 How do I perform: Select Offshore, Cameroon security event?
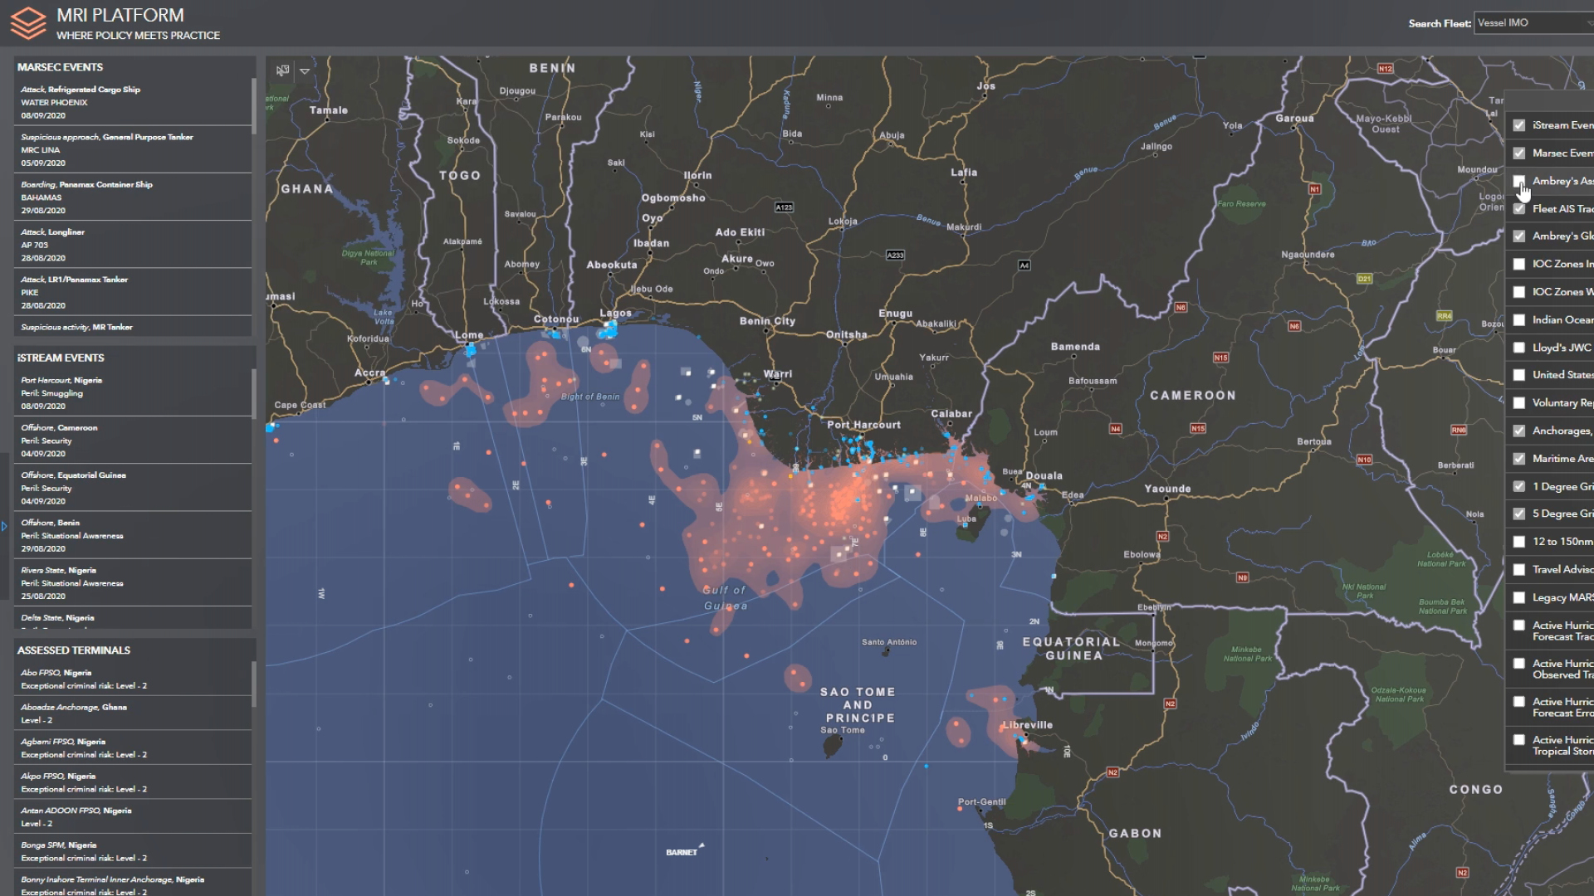[132, 441]
